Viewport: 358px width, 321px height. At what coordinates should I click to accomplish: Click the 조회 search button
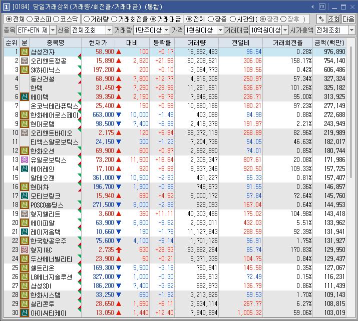point(333,19)
